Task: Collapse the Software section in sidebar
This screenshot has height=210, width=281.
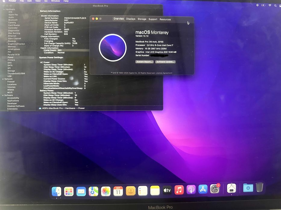Action: coord(3,95)
